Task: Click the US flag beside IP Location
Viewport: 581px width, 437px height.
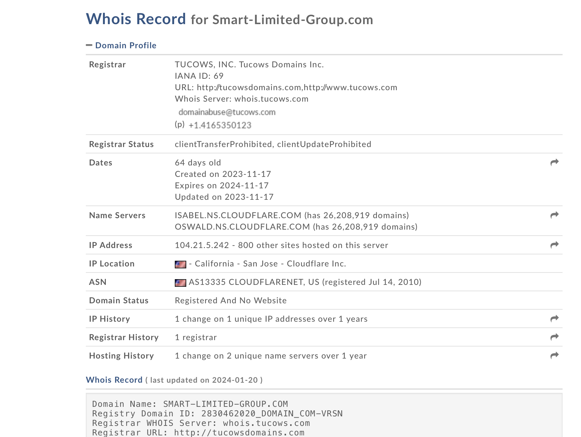Action: coord(181,264)
